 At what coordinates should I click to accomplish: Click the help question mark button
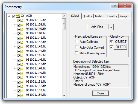115,5
